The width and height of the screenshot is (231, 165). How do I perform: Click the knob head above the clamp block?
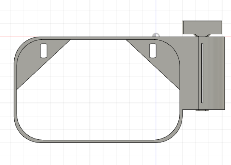(x=202, y=27)
